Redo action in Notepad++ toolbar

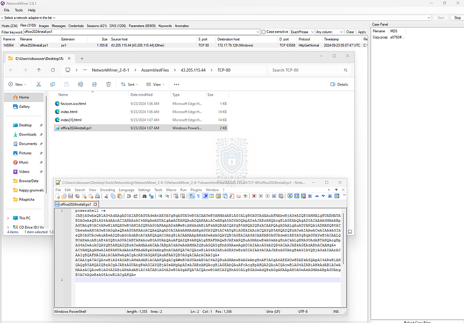click(x=136, y=196)
